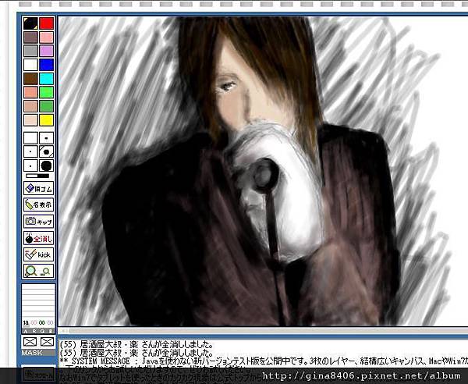The height and width of the screenshot is (384, 468).
Task: Click the G green channel slider column
Action: (x=42, y=308)
